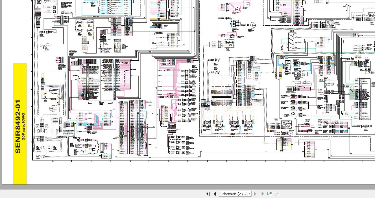Click the go to previous view icon
The width and height of the screenshot is (375, 198).
pyautogui.click(x=270, y=194)
